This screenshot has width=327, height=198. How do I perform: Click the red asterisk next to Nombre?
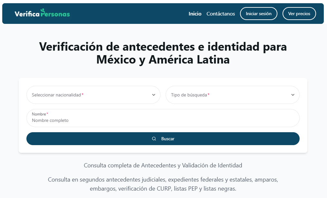(x=47, y=113)
